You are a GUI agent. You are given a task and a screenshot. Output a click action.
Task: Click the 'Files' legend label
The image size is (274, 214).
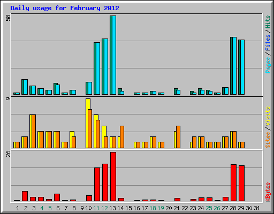coord(268,43)
